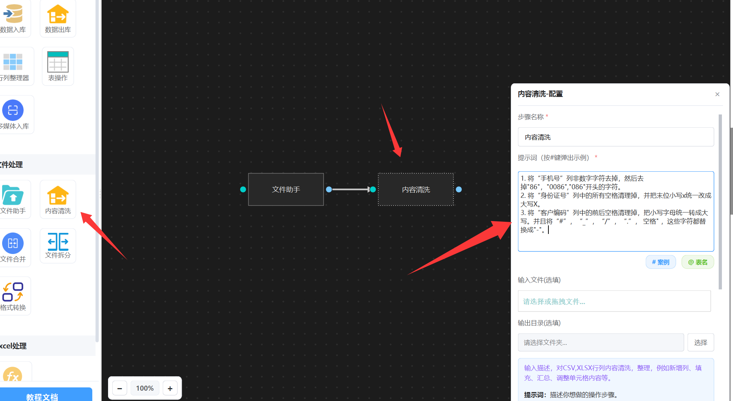This screenshot has height=401, width=733.
Task: Click the 文件助手 folder icon in sidebar
Action: pos(13,195)
